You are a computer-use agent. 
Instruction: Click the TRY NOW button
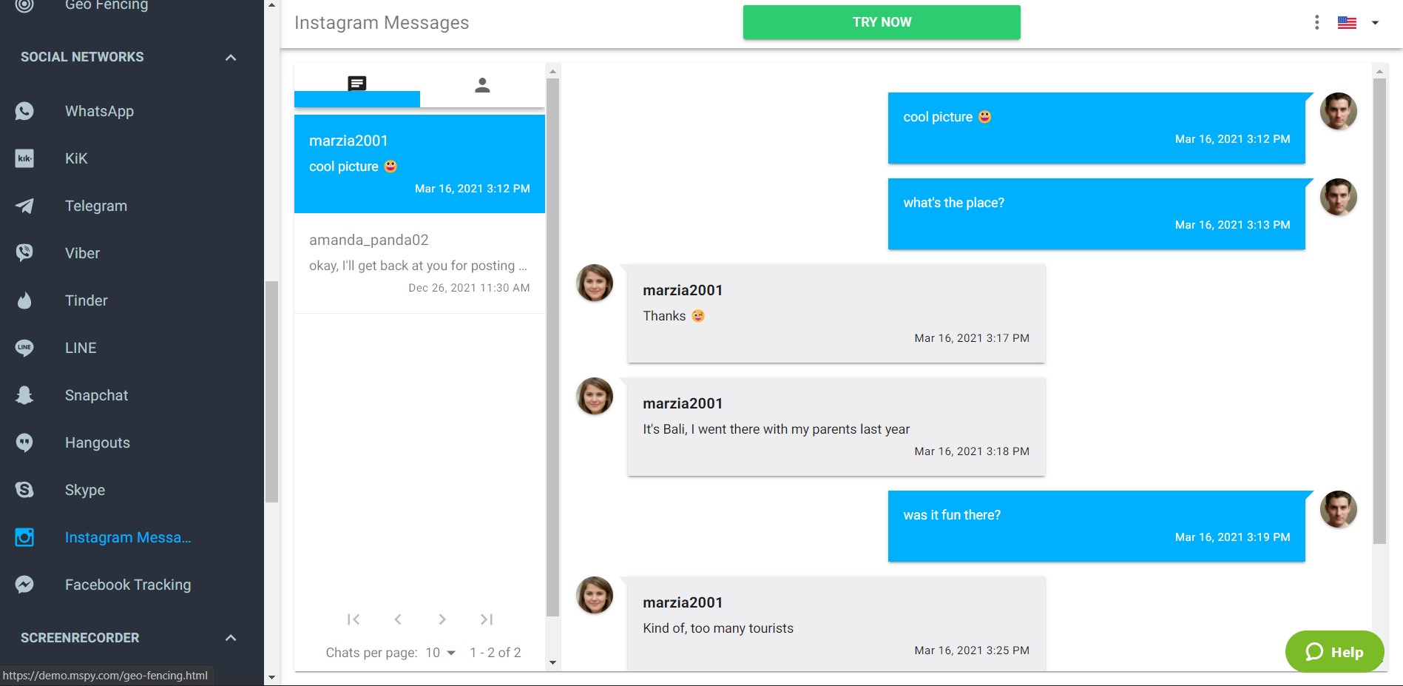point(882,22)
